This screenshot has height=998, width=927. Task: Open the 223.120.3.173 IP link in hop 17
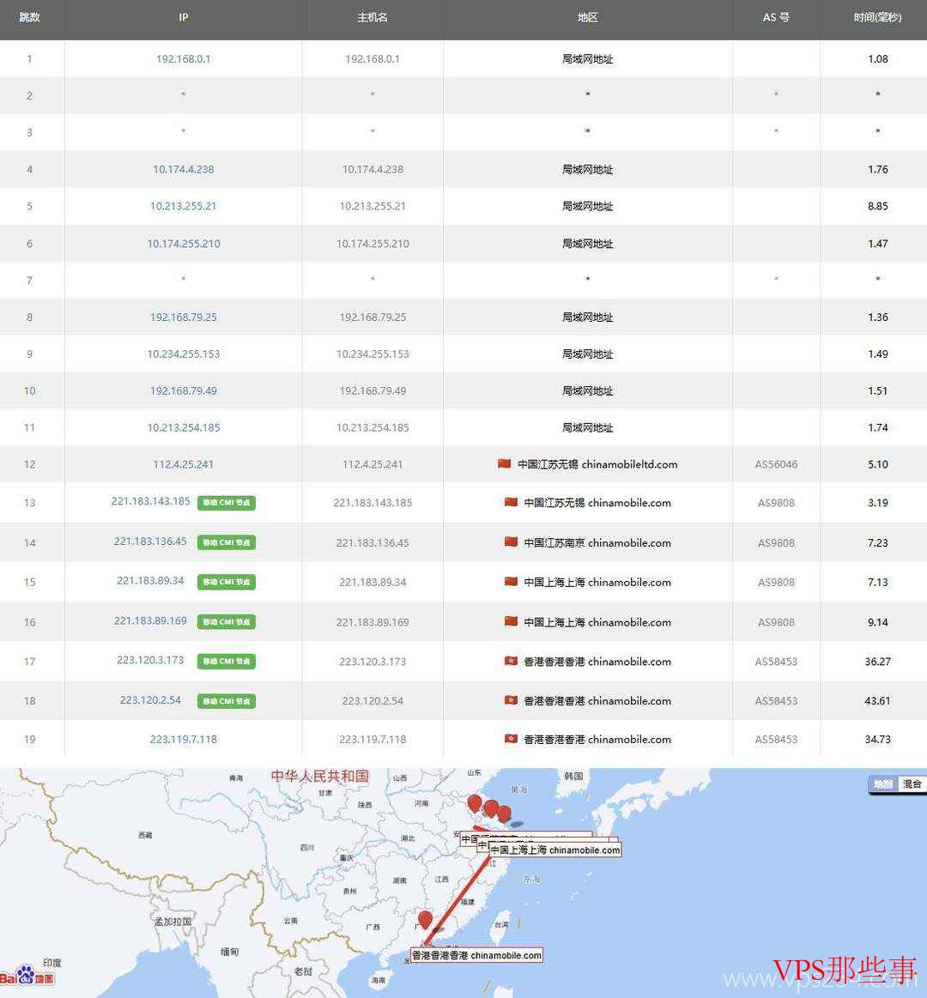[150, 660]
